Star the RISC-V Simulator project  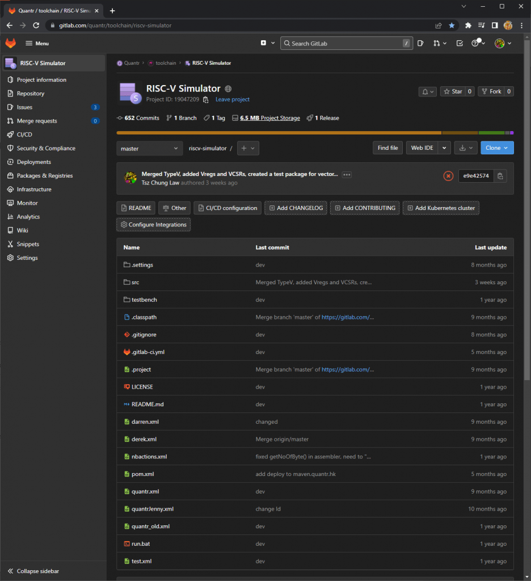[453, 91]
